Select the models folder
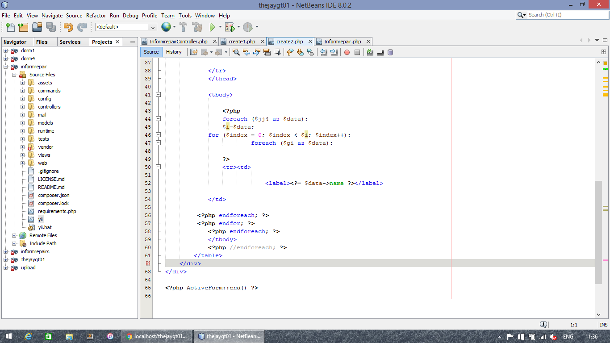Viewport: 610px width, 343px height. click(45, 123)
